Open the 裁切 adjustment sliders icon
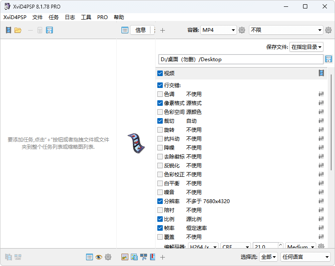This screenshot has width=335, height=266. (x=321, y=121)
